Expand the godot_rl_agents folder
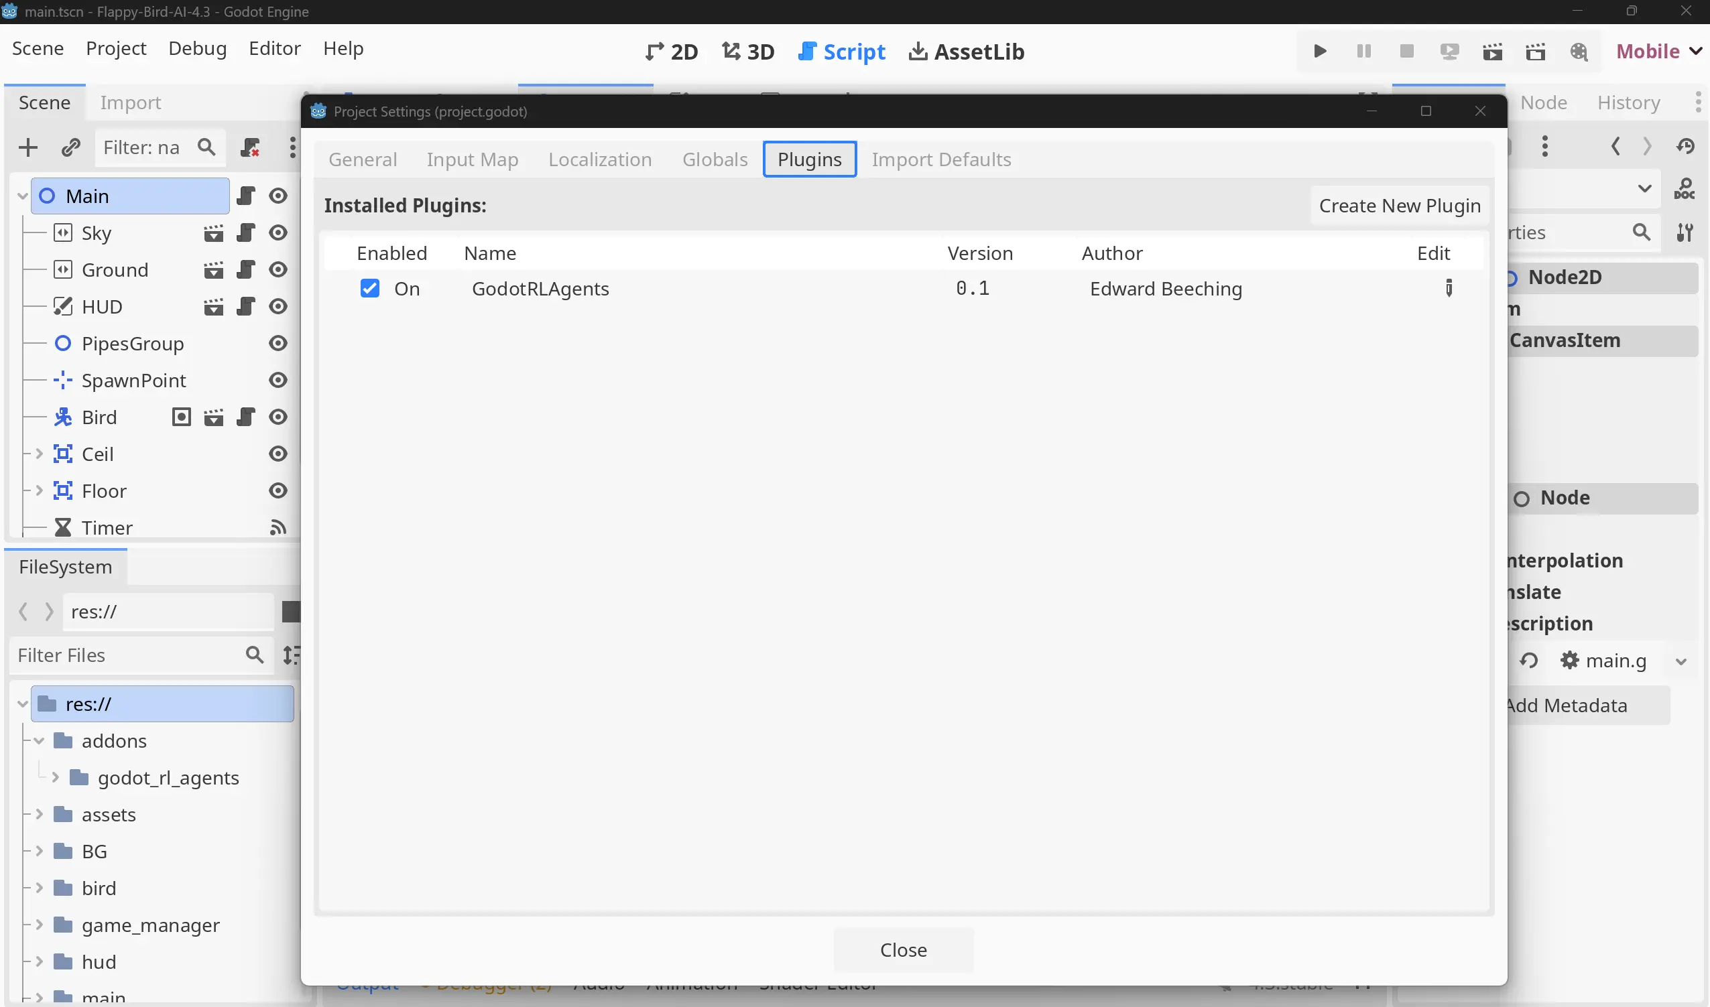Screen dimensions: 1710x1007 [56, 778]
